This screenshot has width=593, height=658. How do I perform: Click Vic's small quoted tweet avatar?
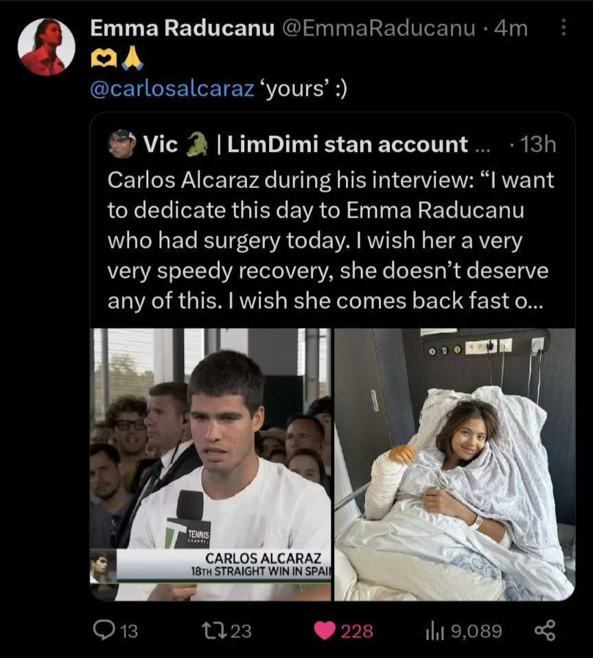pyautogui.click(x=121, y=144)
